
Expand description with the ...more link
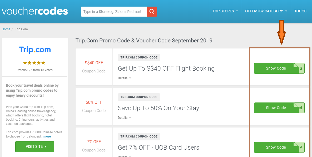(46, 136)
